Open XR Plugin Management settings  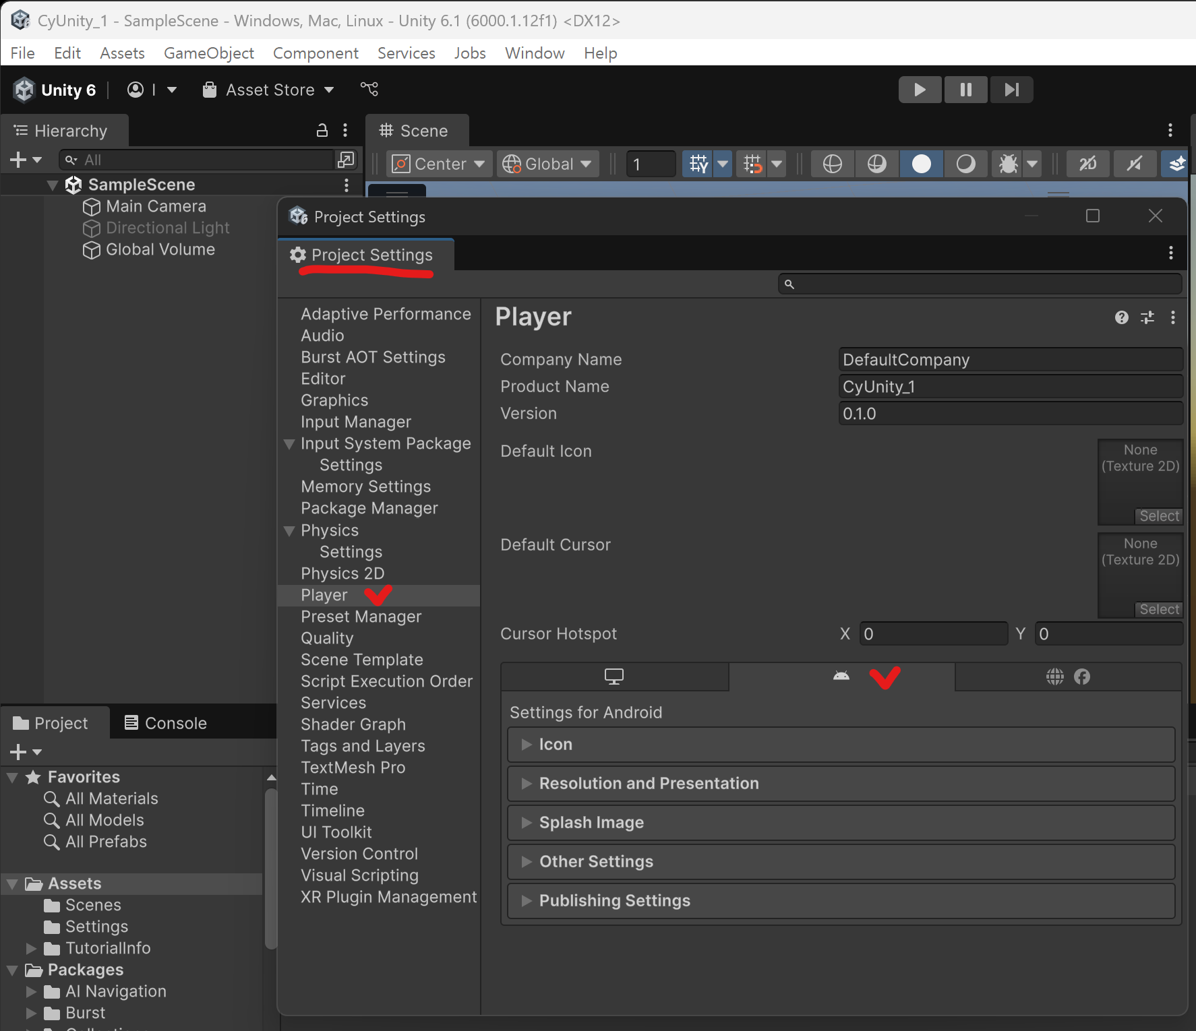[388, 897]
